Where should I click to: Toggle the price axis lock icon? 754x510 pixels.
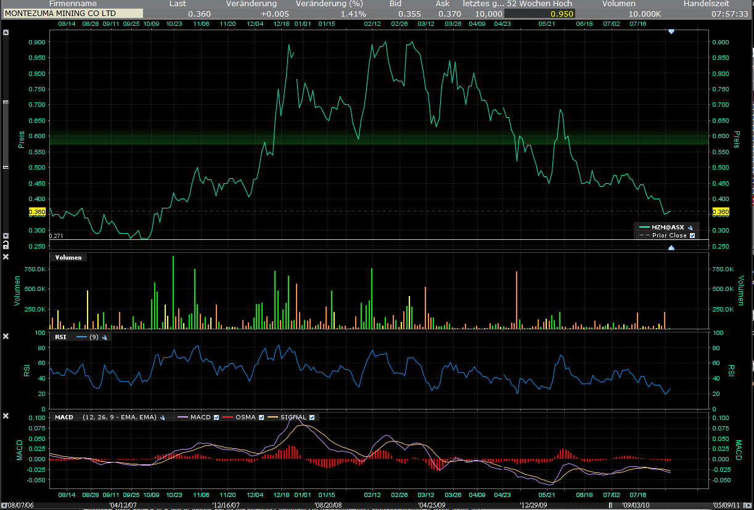pos(6,245)
